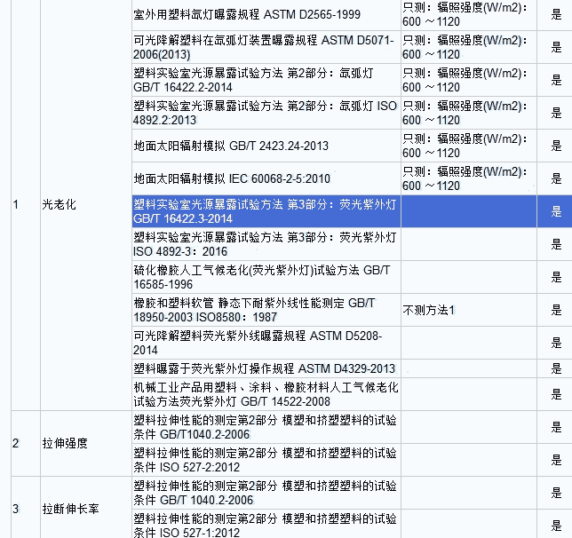572x538 pixels.
Task: Select the 拉断伸长率 category cell
Action: click(68, 509)
